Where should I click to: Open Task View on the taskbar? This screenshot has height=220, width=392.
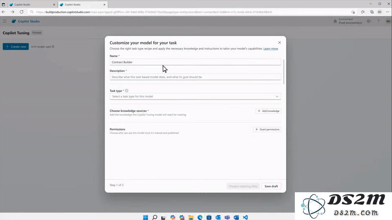[163, 217]
